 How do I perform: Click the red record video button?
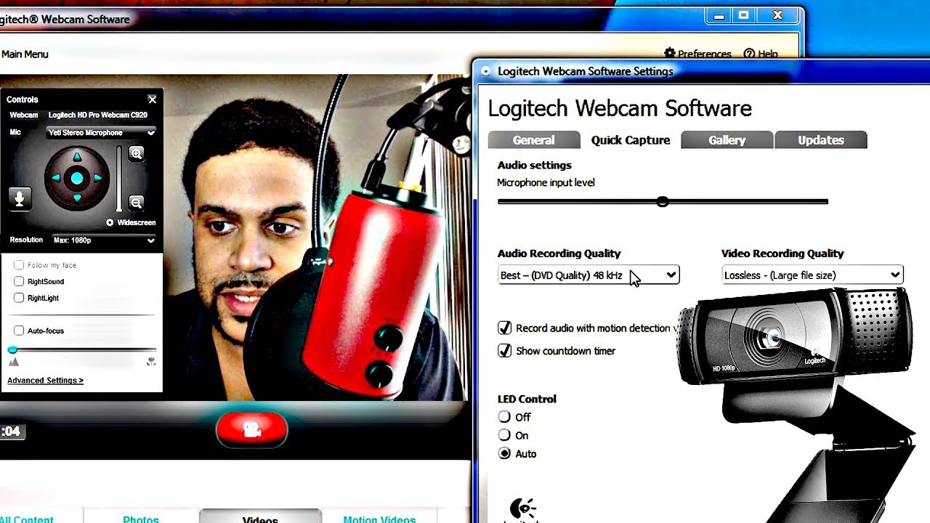252,430
